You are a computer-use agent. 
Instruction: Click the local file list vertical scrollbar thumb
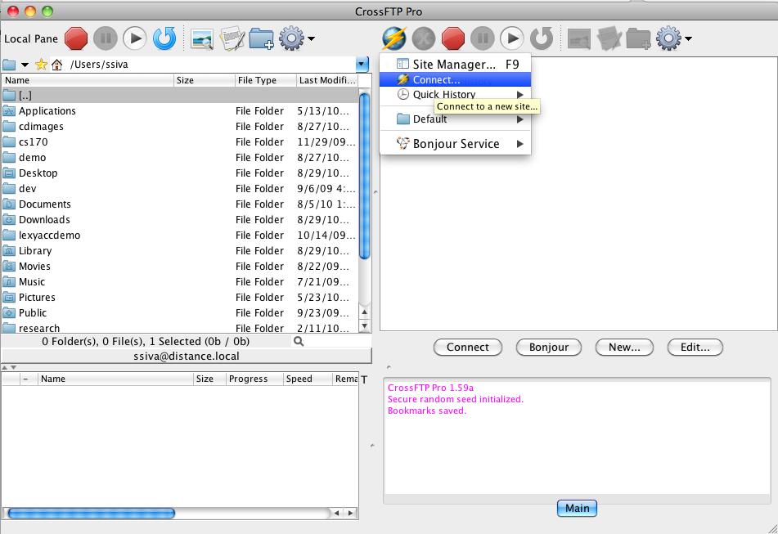point(365,176)
